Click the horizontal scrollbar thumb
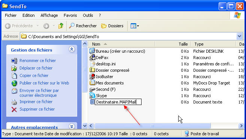Viewport: 246px width, 139px height. point(152,126)
